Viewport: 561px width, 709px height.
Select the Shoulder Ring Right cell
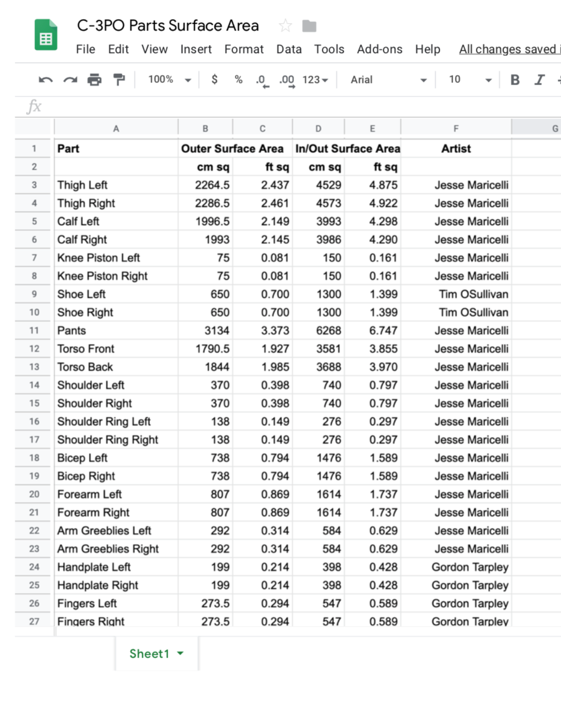[x=116, y=440]
